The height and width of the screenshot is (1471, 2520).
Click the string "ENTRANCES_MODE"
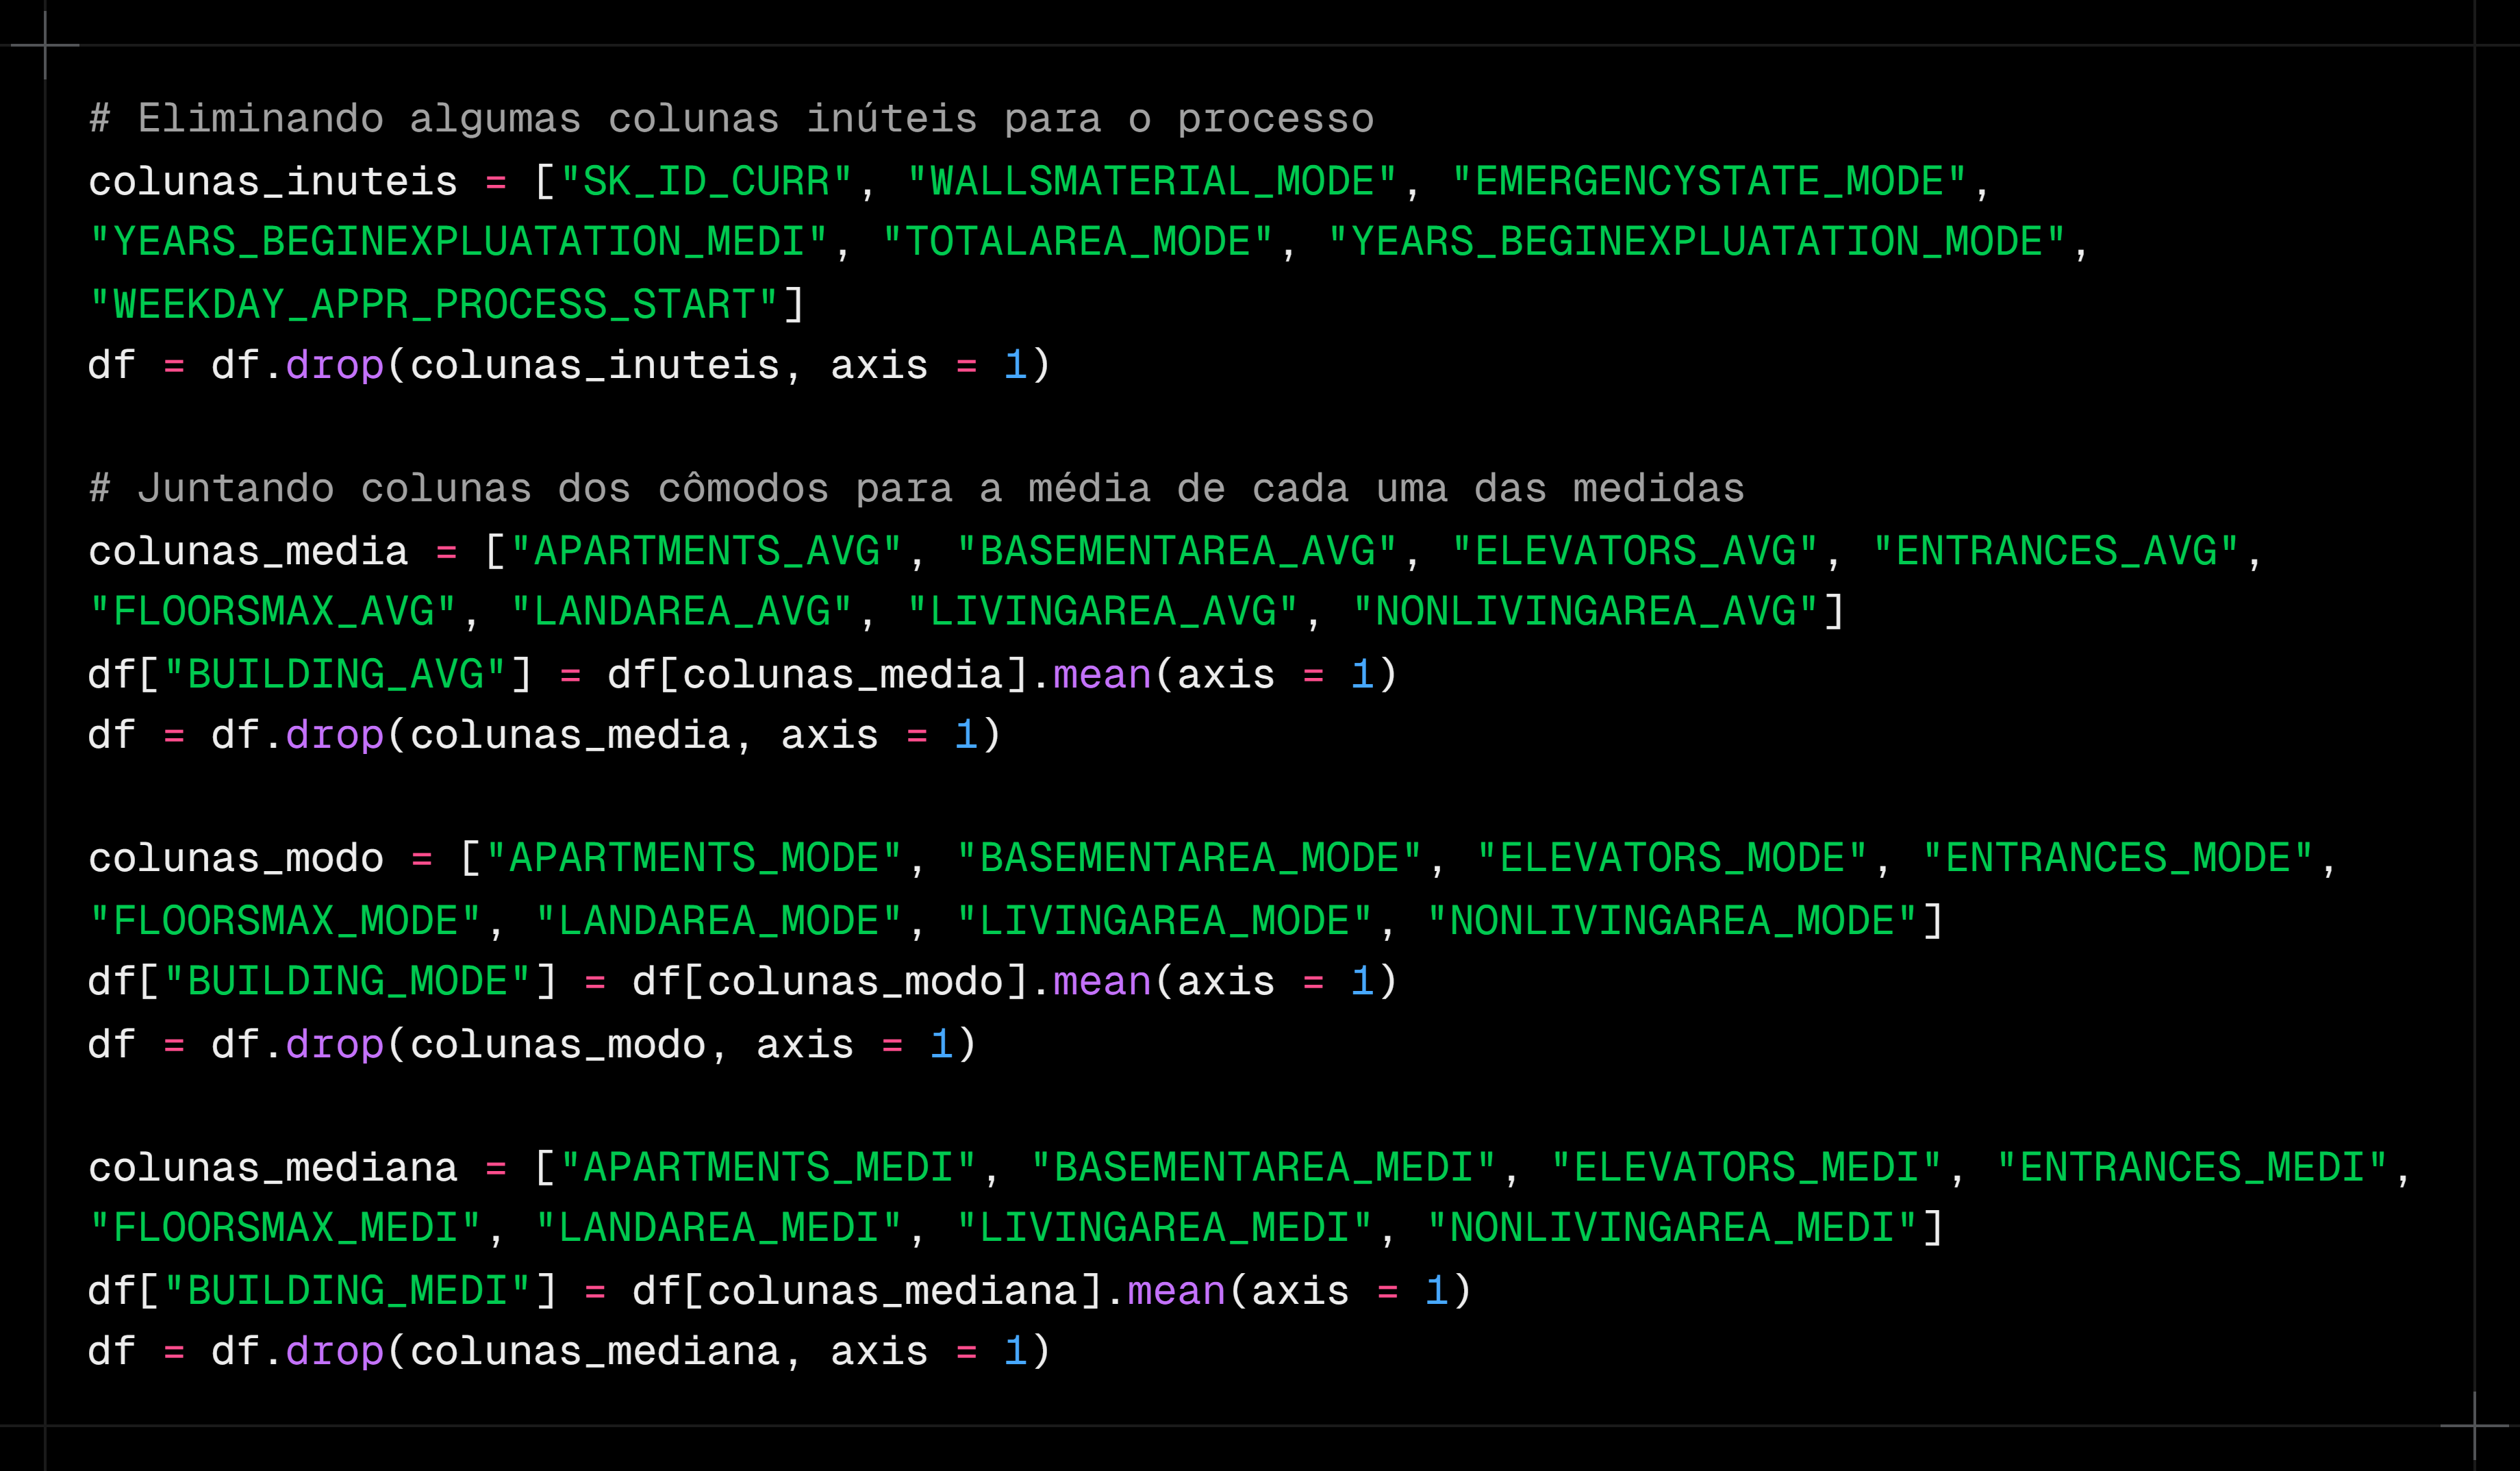click(2118, 858)
